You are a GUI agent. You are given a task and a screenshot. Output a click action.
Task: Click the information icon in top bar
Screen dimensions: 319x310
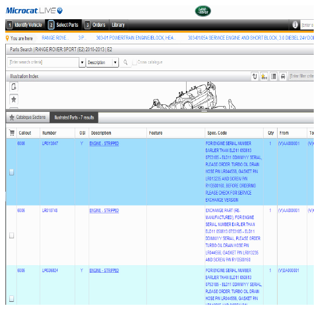(295, 25)
